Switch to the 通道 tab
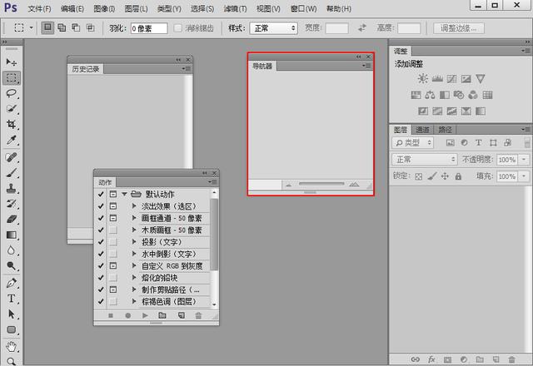 (422, 130)
